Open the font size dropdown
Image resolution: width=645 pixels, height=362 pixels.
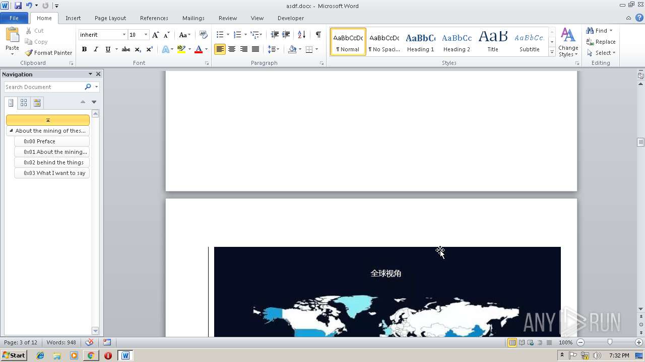tap(146, 35)
